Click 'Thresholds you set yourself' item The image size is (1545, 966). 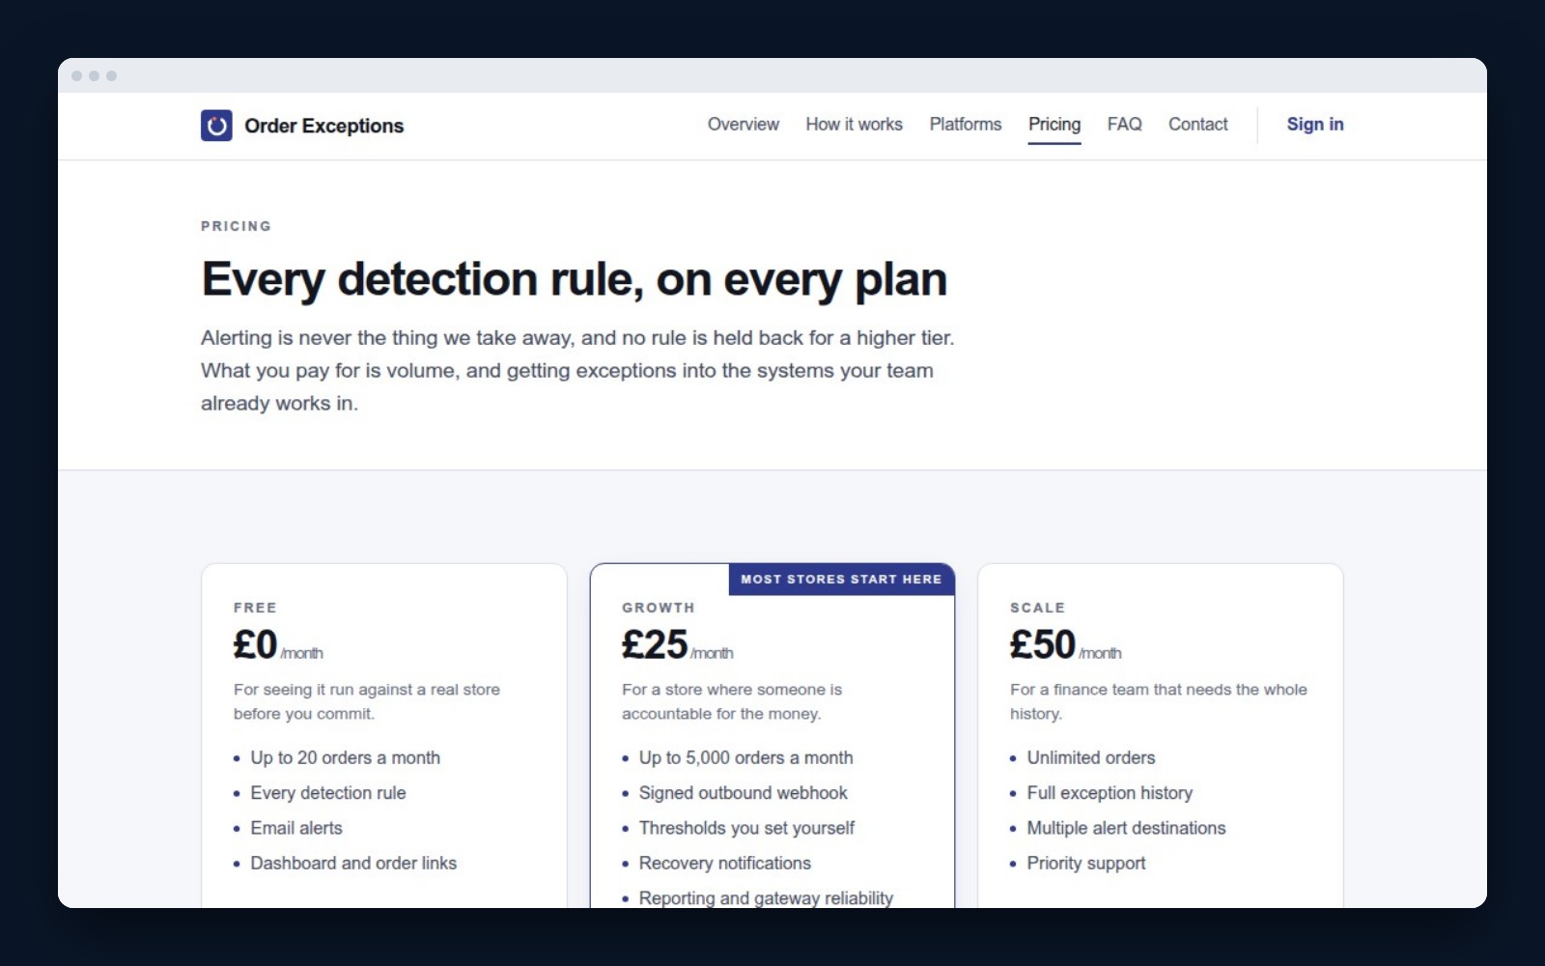(746, 828)
